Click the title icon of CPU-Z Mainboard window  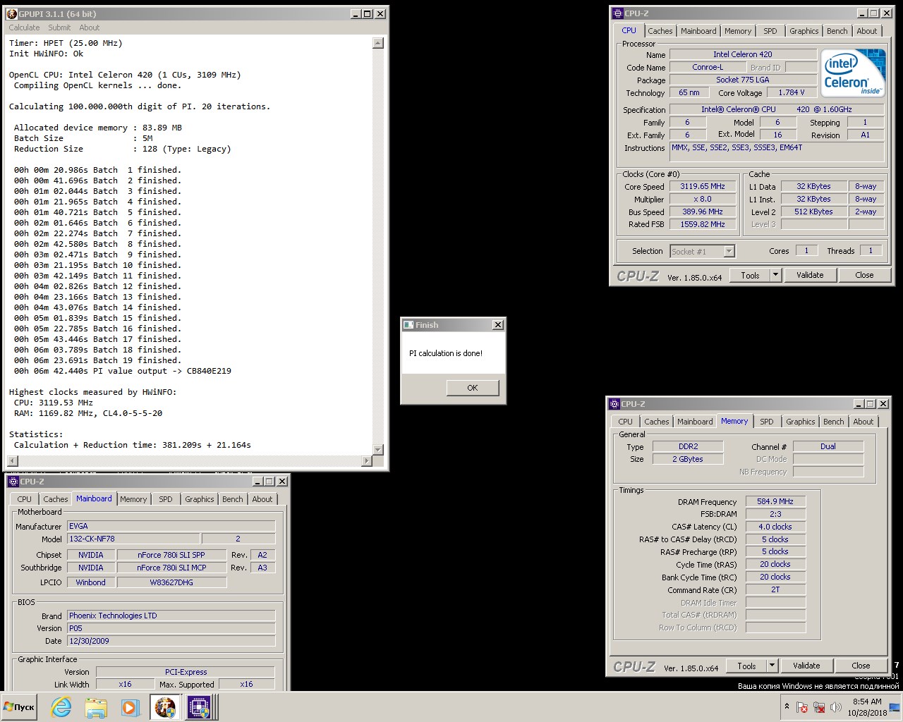13,482
